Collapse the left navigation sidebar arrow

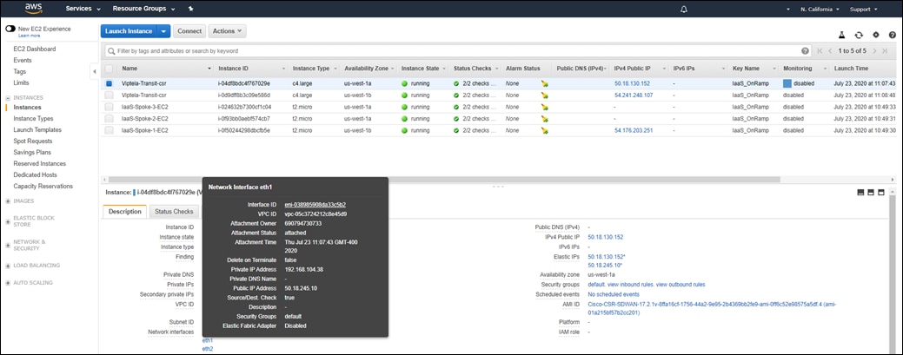coord(95,72)
